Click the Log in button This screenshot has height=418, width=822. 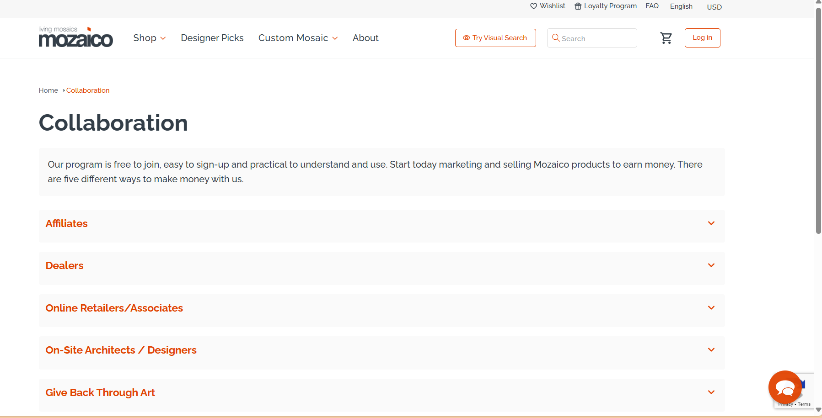702,38
